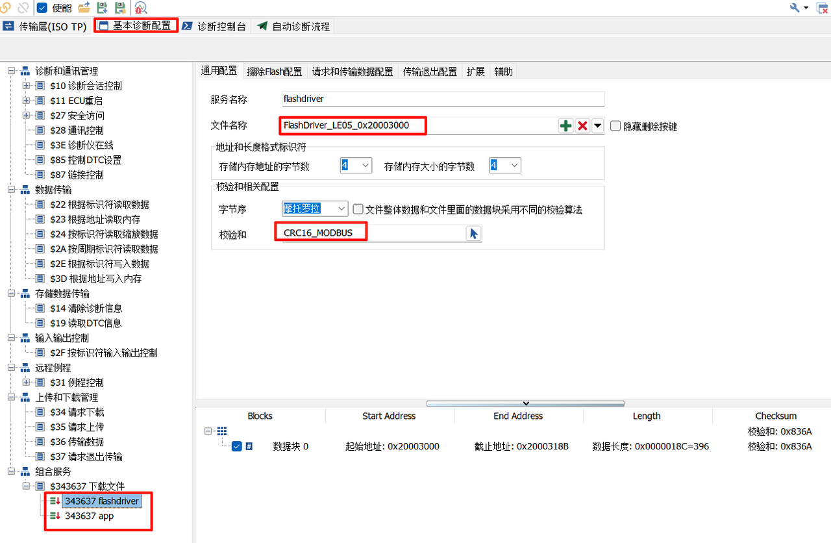The image size is (831, 543).
Task: Collapse the blocks root grid node
Action: coord(208,431)
